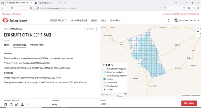Screen dimensions: 201x108
Task: Open the About page
Action: pyautogui.click(x=103, y=20)
